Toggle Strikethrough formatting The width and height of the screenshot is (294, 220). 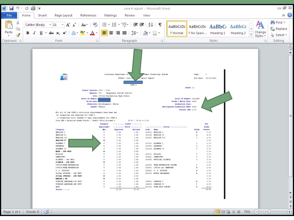point(51,33)
